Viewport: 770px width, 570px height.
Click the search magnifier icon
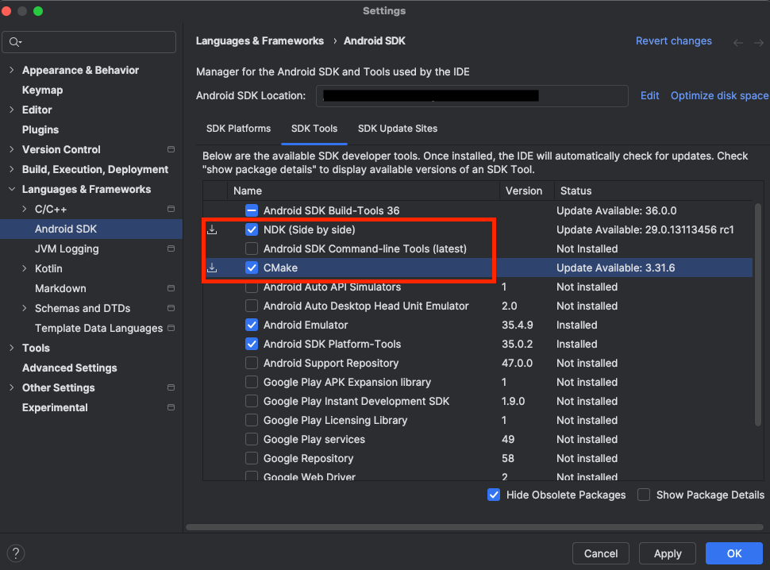pyautogui.click(x=15, y=42)
